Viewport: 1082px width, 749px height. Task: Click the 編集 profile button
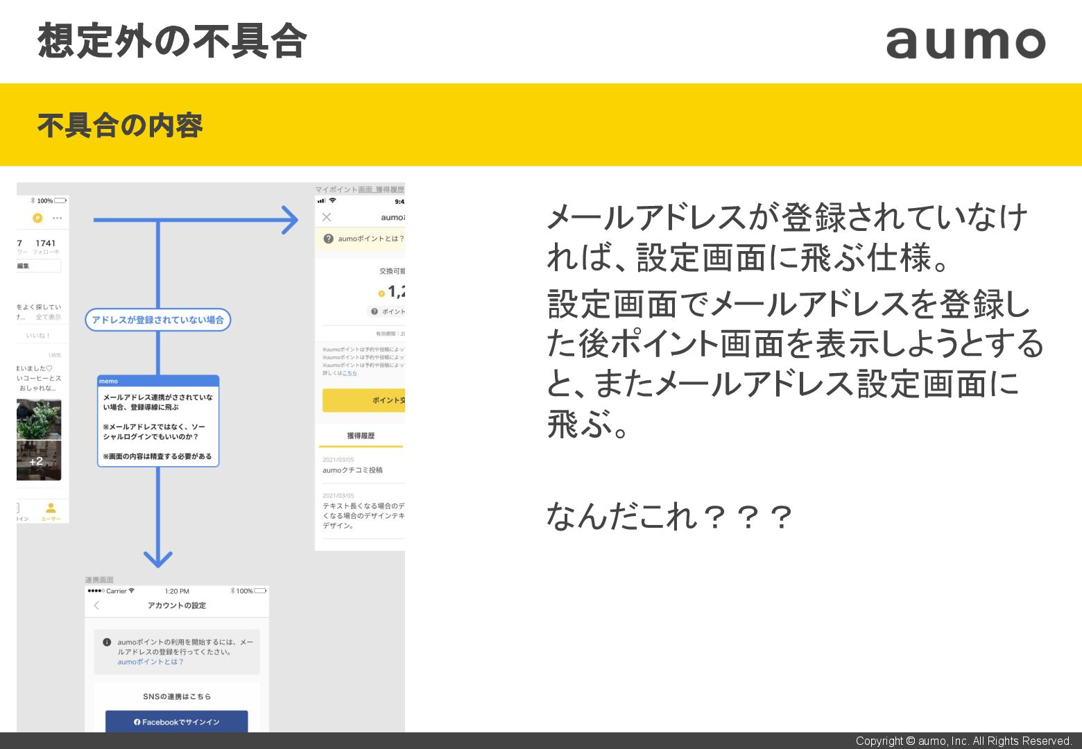(x=39, y=266)
